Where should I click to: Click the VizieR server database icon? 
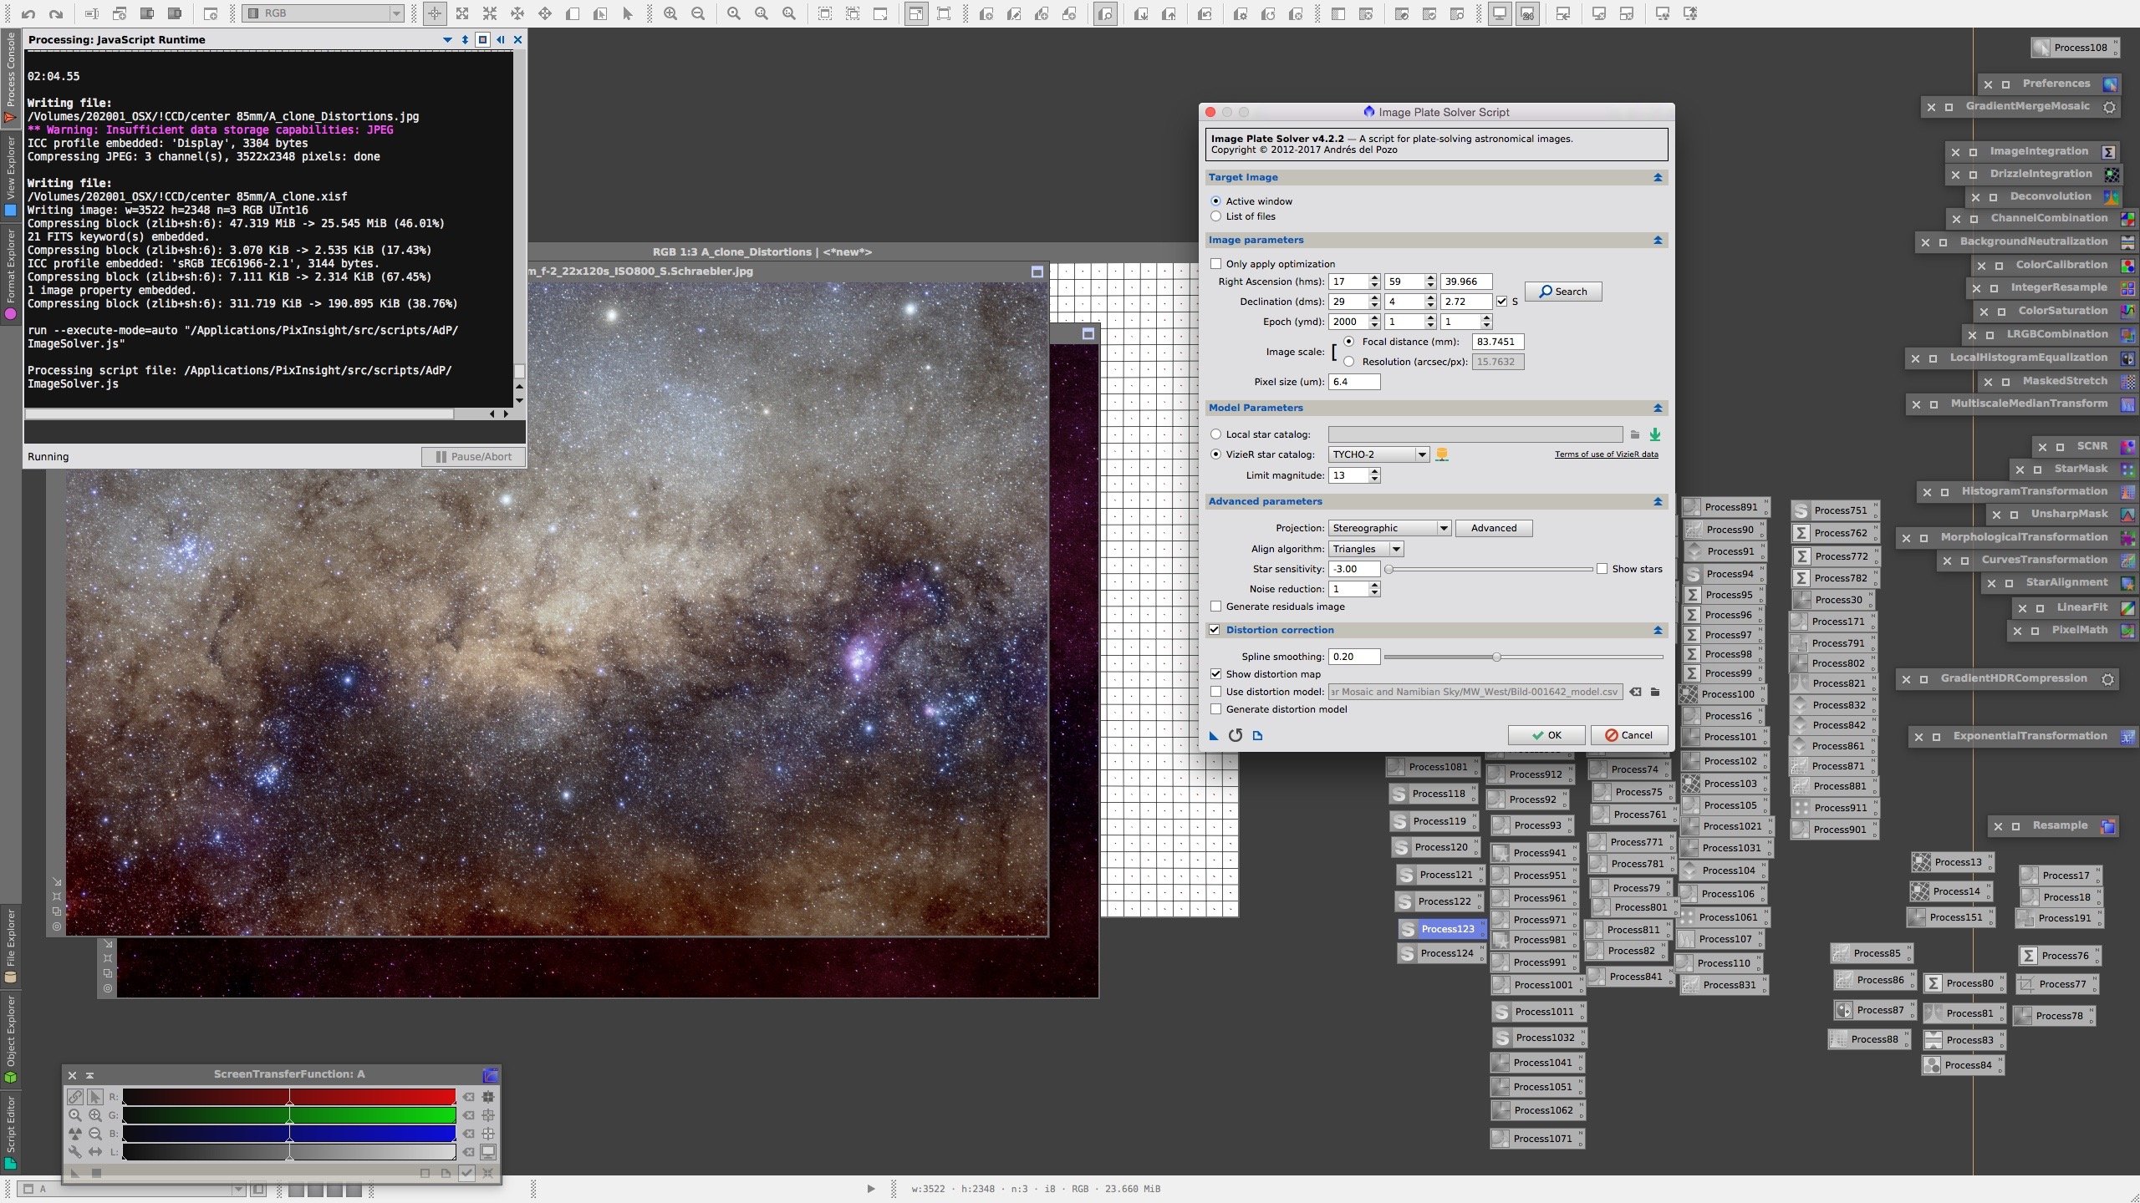(x=1441, y=454)
